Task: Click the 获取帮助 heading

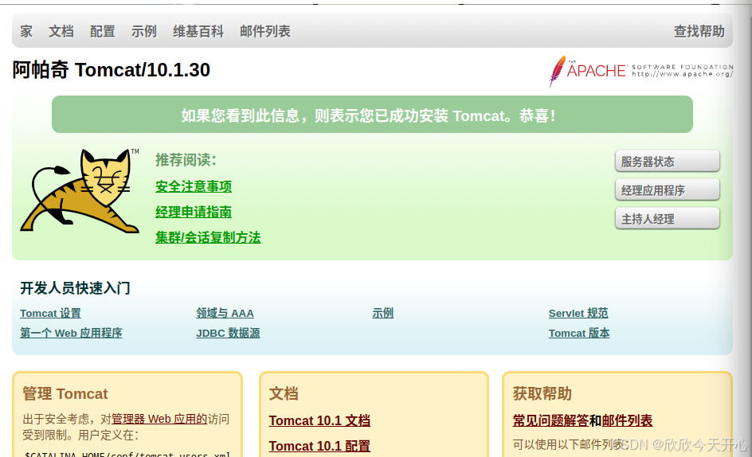Action: [542, 393]
